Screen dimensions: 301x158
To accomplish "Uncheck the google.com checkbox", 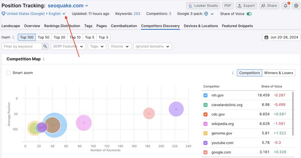I will point(206,152).
